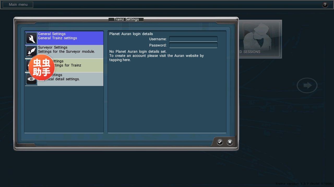The width and height of the screenshot is (334, 187).
Task: Click 'No Planet Auran login details set.' text
Action: coord(138,51)
